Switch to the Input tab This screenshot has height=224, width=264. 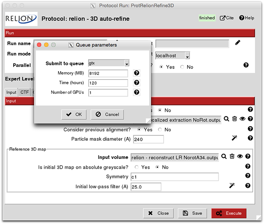[11, 93]
